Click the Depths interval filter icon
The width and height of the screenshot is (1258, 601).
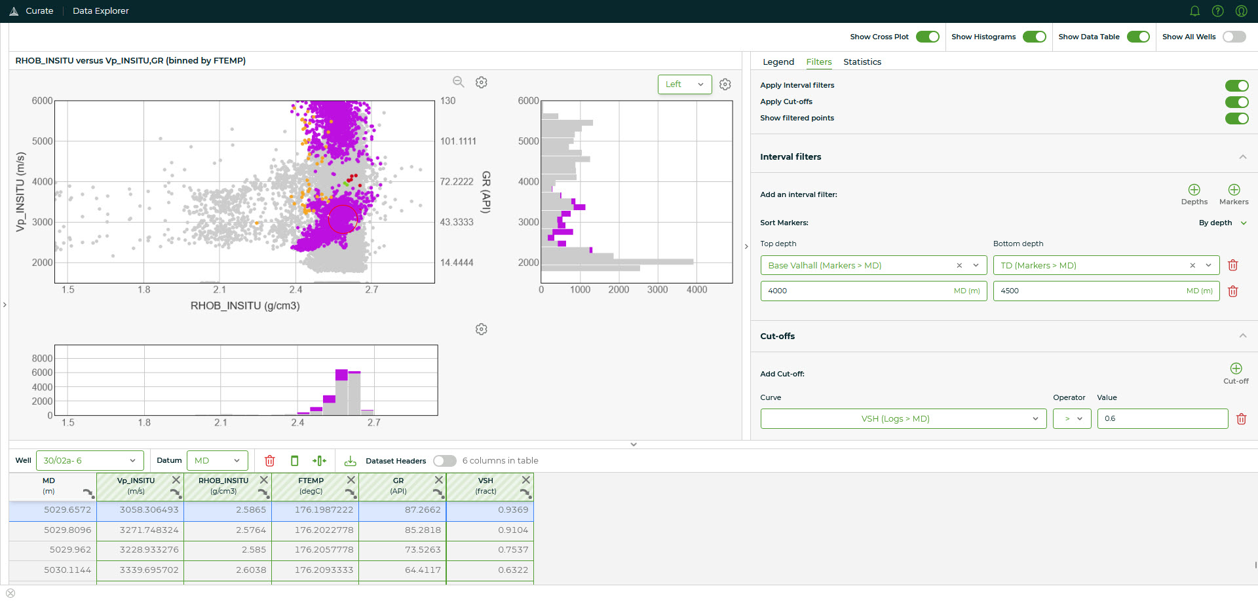(x=1194, y=192)
